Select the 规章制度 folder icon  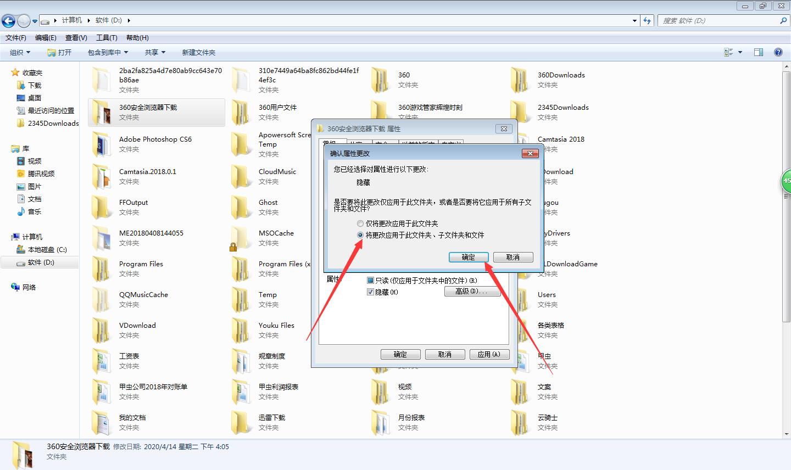coord(241,361)
